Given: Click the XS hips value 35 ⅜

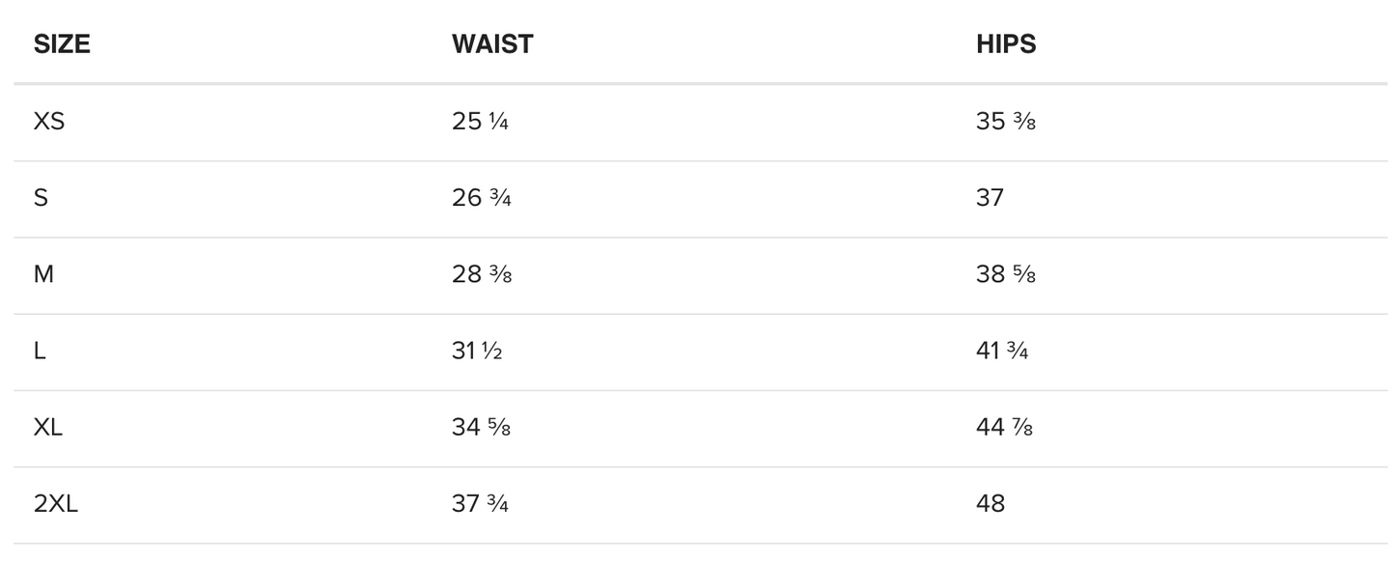Looking at the screenshot, I should click(x=1006, y=122).
